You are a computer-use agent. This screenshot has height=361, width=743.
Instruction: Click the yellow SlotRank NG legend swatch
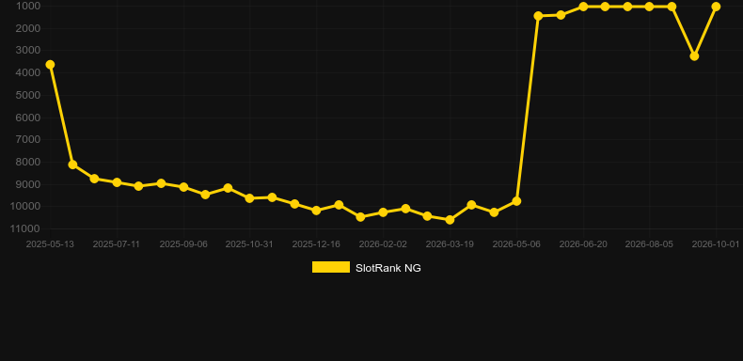[x=331, y=267]
